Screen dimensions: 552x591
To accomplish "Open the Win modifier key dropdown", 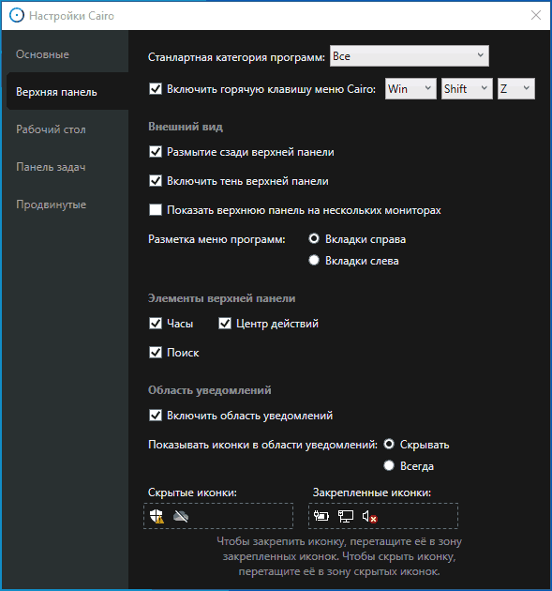I will (x=410, y=89).
